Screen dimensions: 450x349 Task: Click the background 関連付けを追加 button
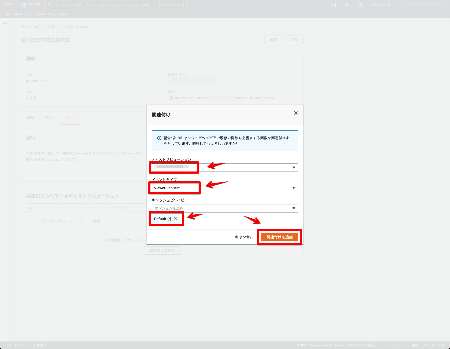162,250
